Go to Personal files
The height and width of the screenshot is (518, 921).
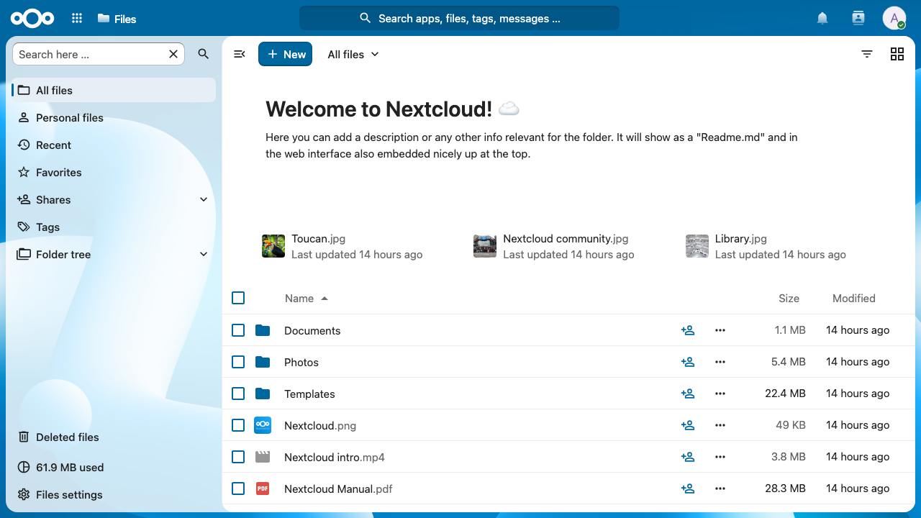pos(114,117)
